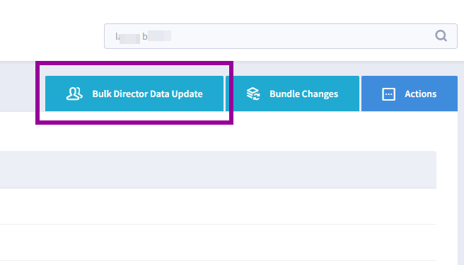Select the Bundle Changes button label
Viewport: 464px width, 265px height.
pyautogui.click(x=303, y=94)
